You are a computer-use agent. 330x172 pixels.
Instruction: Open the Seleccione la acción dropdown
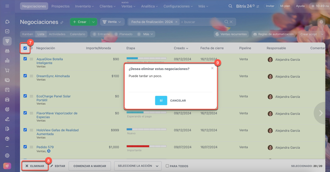point(138,166)
